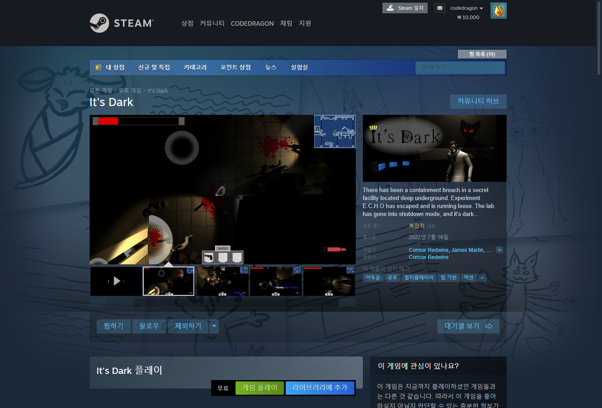Image resolution: width=602 pixels, height=408 pixels.
Task: Click plus icon to add tags
Action: coord(482,278)
